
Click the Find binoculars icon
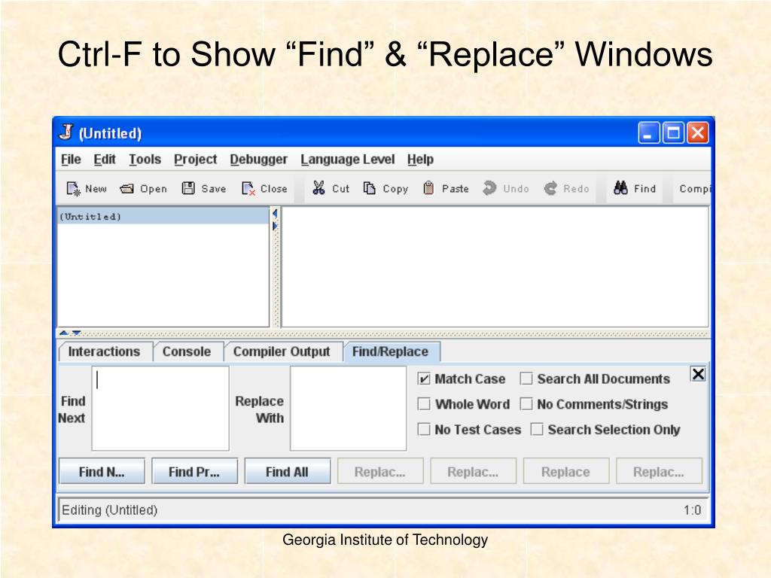point(620,187)
